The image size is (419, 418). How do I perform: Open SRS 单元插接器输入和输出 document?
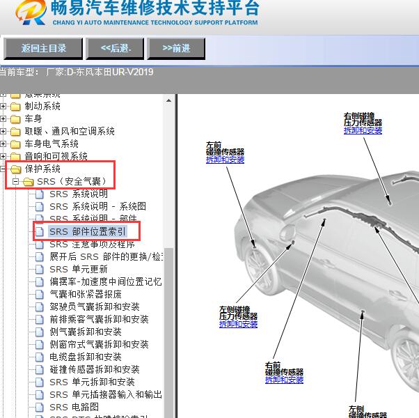[106, 395]
